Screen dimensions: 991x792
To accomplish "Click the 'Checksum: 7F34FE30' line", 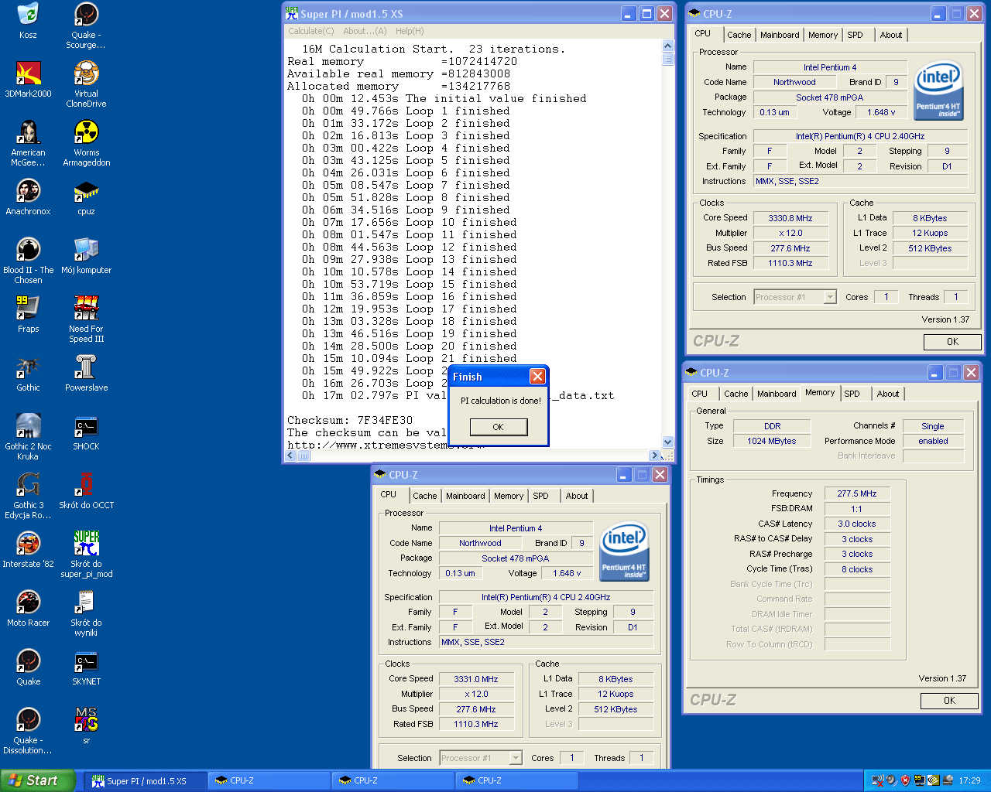I will 350,420.
